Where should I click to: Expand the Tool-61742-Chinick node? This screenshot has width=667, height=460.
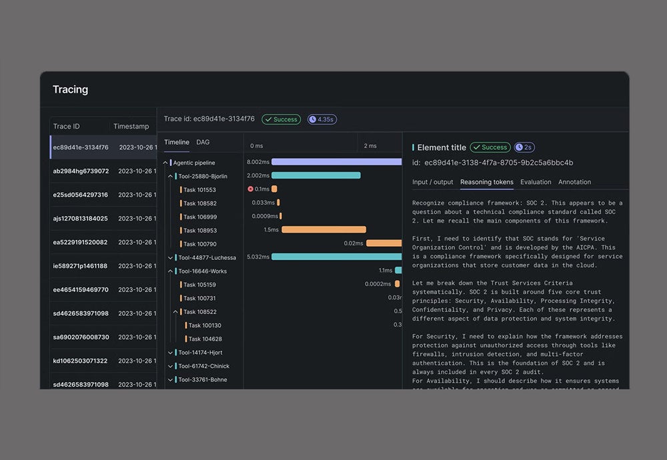click(x=171, y=366)
